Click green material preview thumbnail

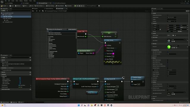coord(169,47)
